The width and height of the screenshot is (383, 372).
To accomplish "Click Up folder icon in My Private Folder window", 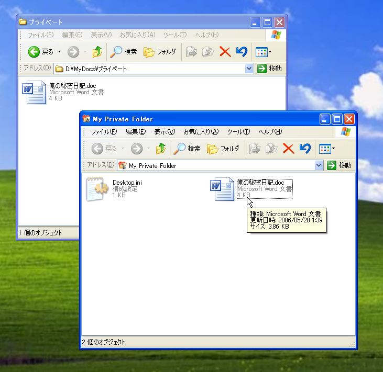I will pos(161,149).
